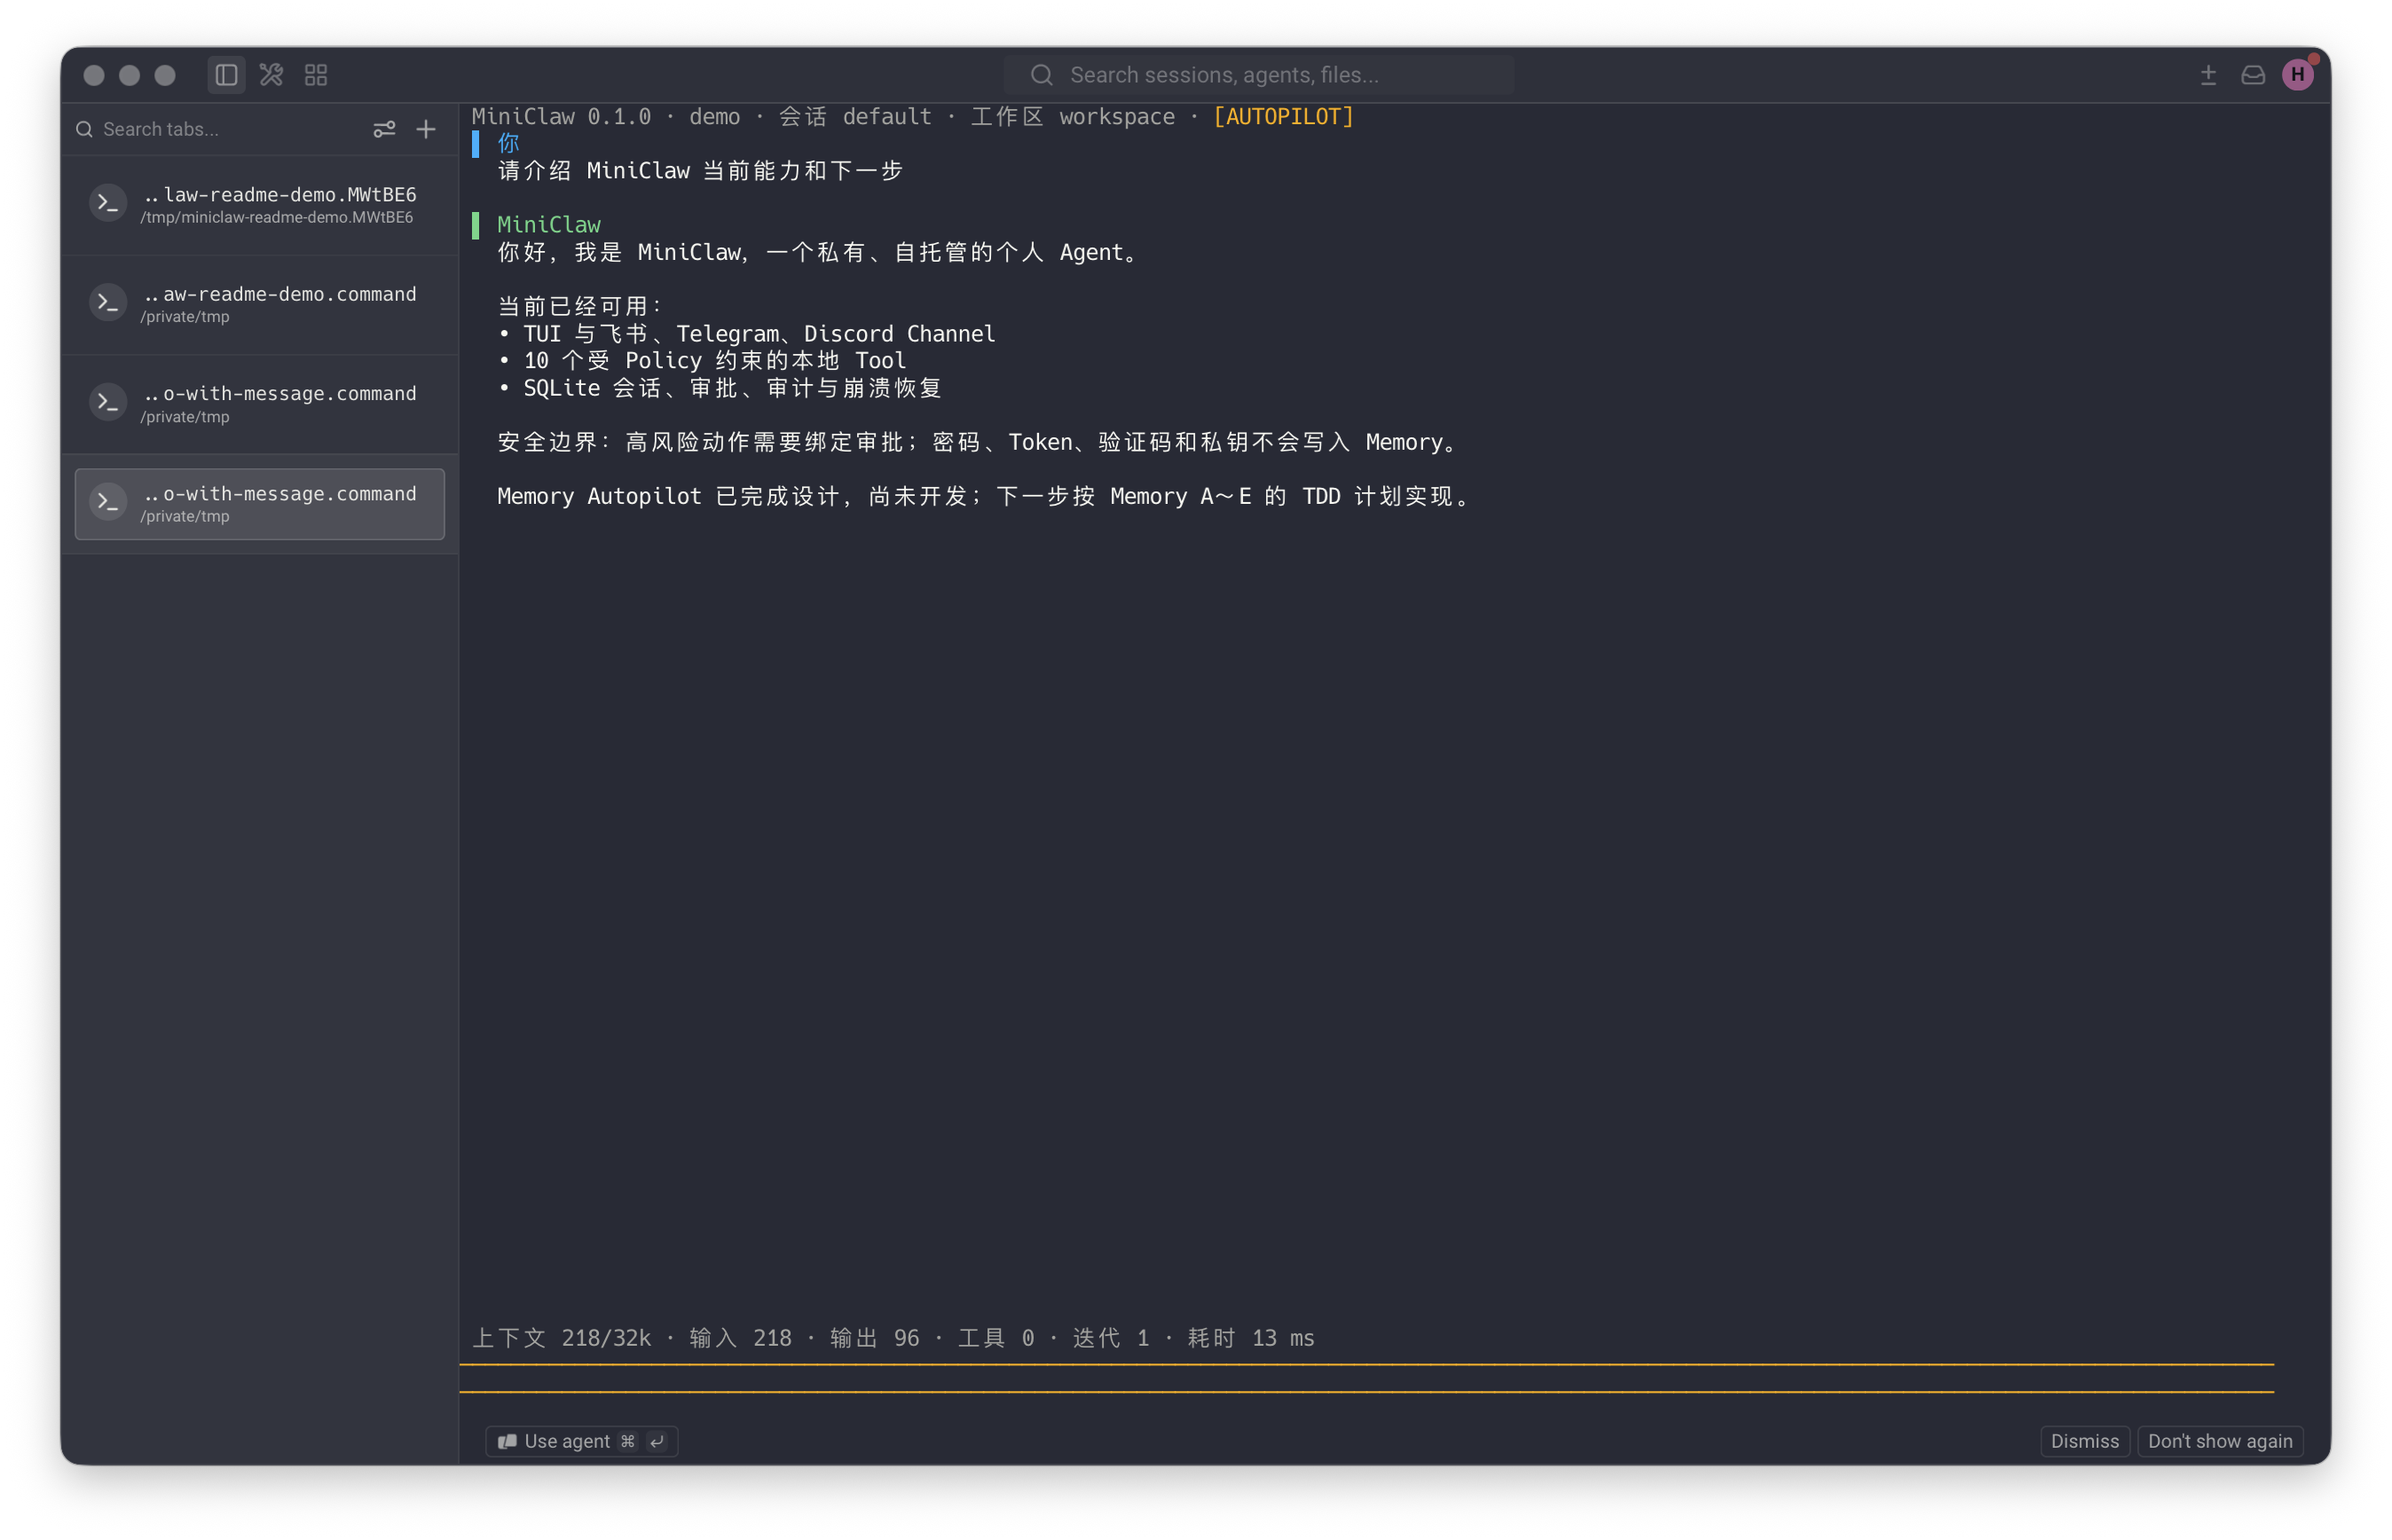Click the "MiniClaw 0.1.0" header text
This screenshot has width=2392, height=1540.
click(x=561, y=117)
